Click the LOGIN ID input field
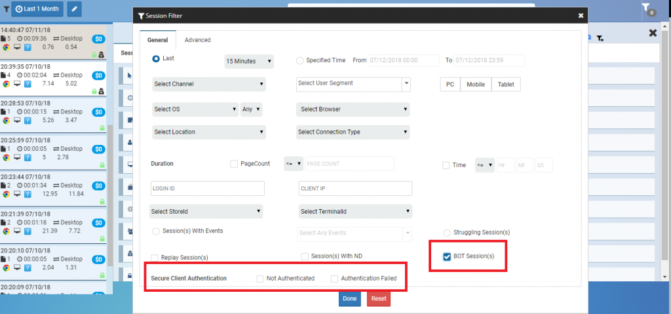Viewport: 671px width, 314px height. (207, 189)
